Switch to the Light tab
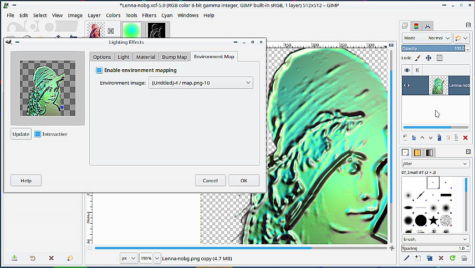The height and width of the screenshot is (268, 475). [123, 57]
